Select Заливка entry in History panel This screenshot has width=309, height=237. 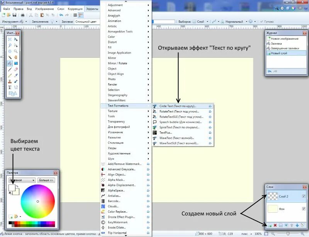[286, 44]
